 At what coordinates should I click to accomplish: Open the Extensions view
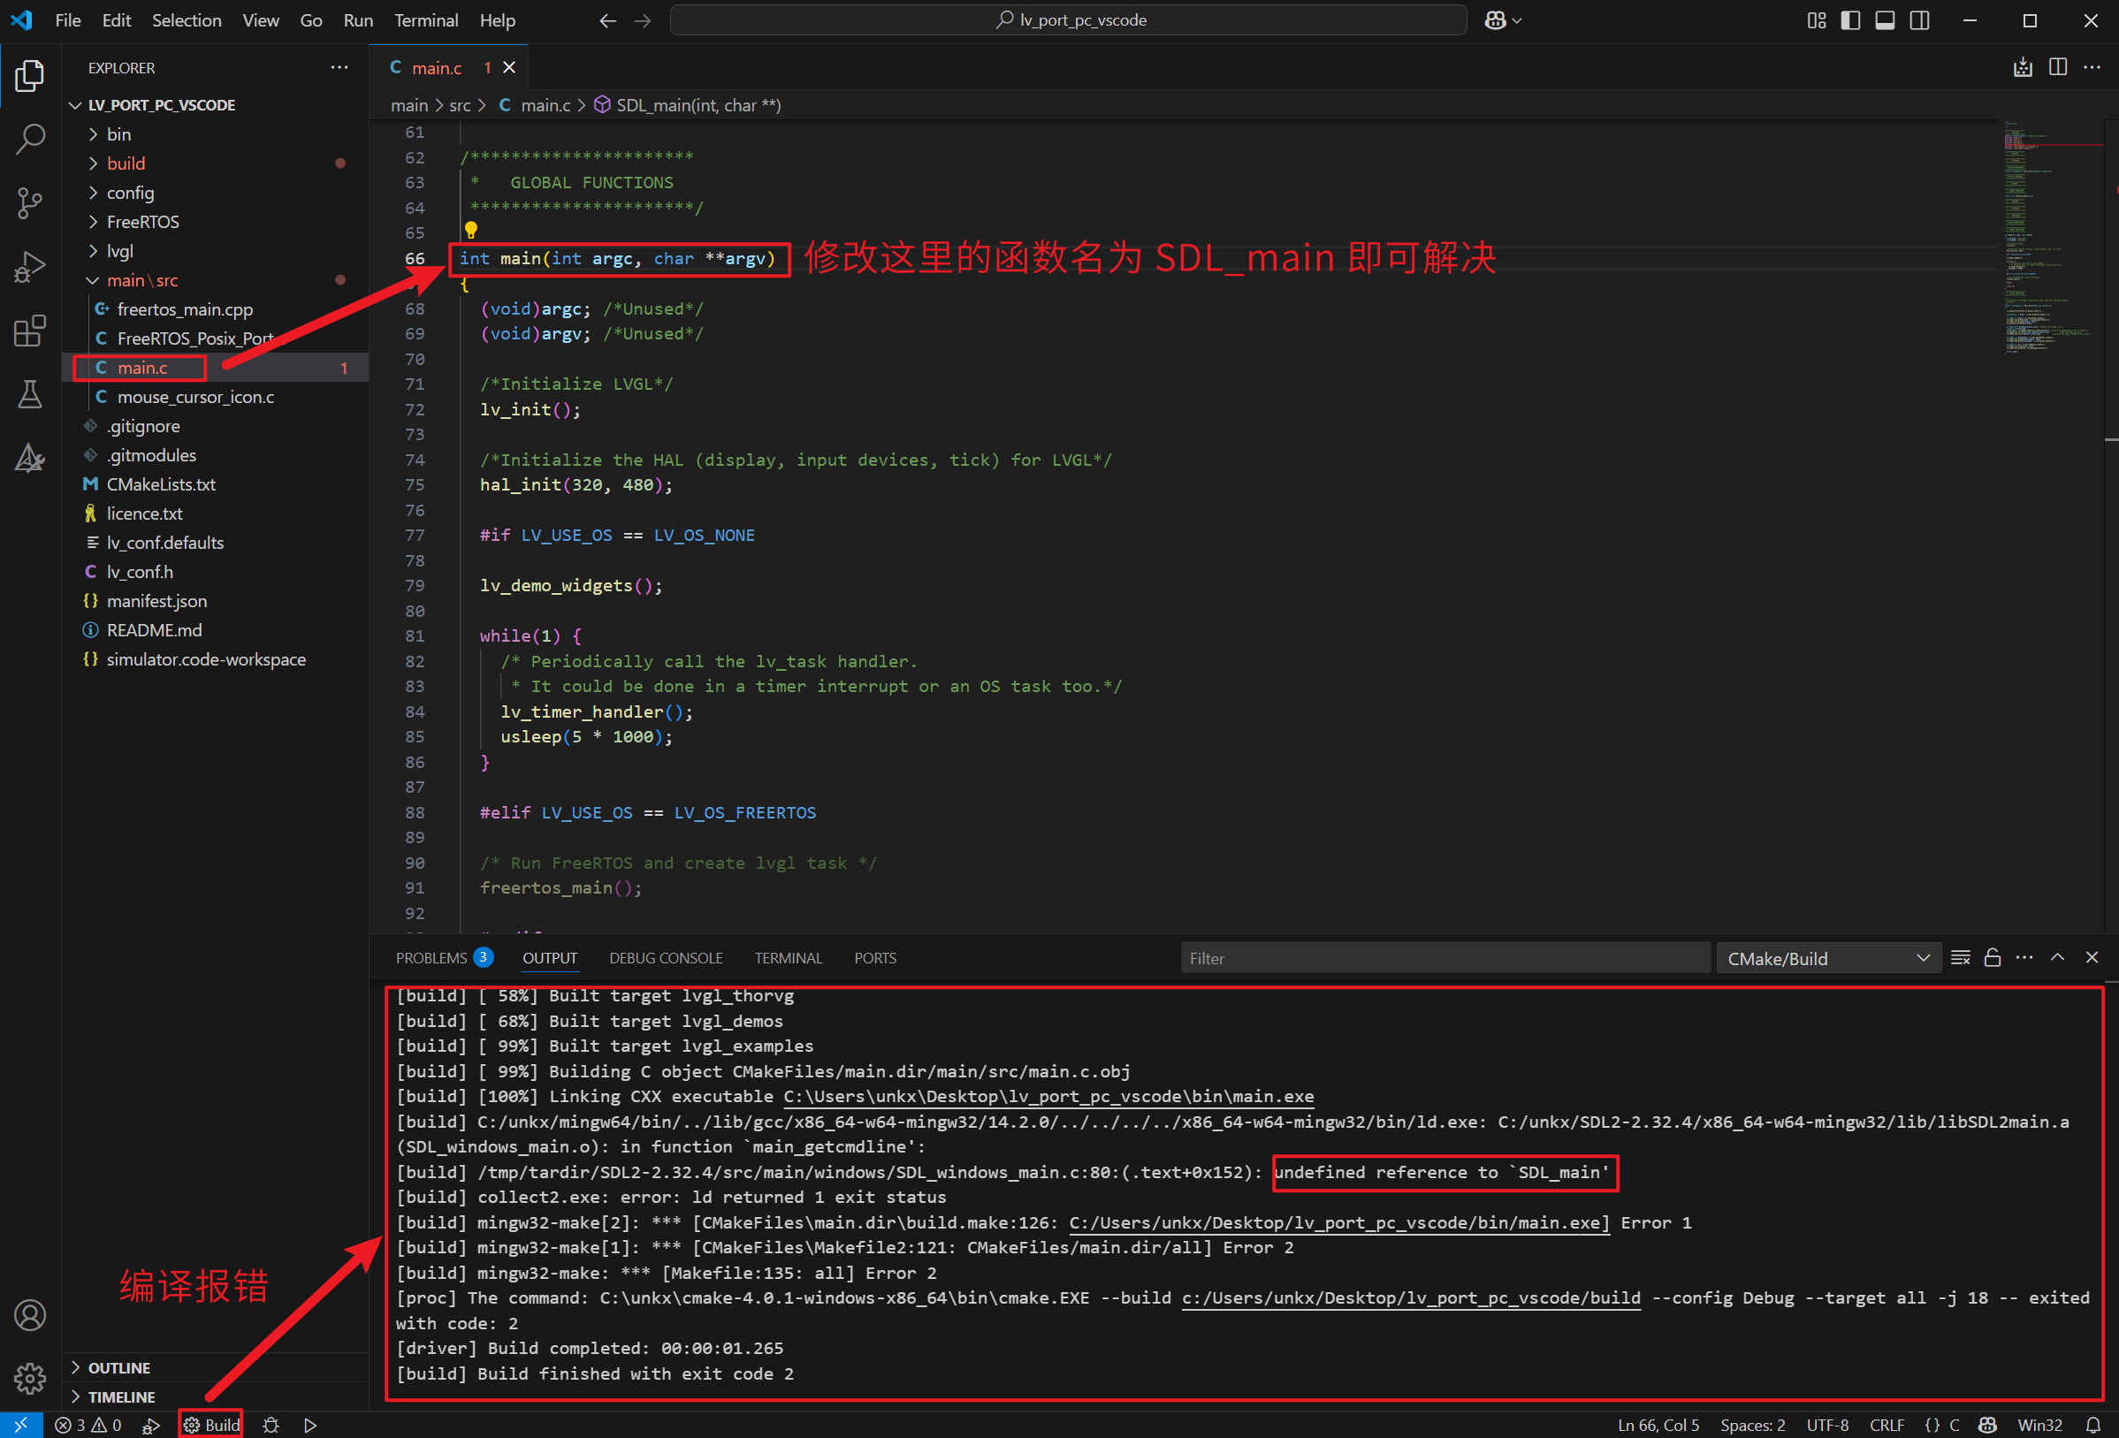(x=30, y=331)
